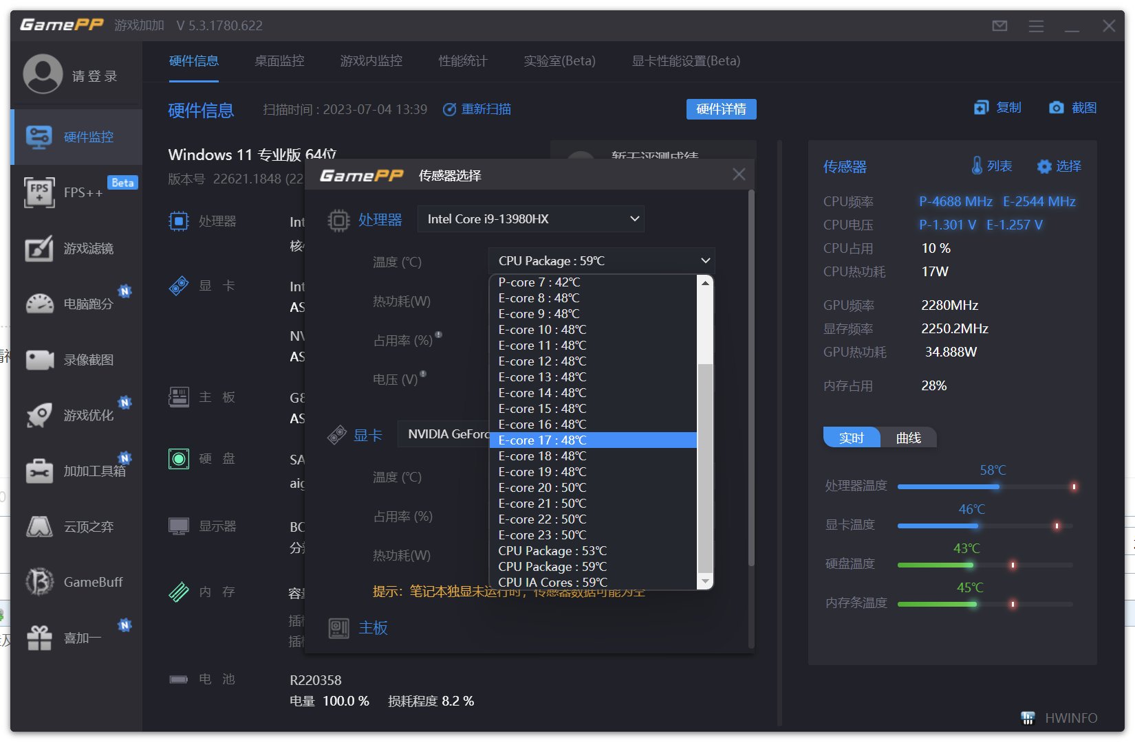Viewport: 1135px width, 742px height.
Task: Close the 传感器选择 dialog
Action: 739,175
